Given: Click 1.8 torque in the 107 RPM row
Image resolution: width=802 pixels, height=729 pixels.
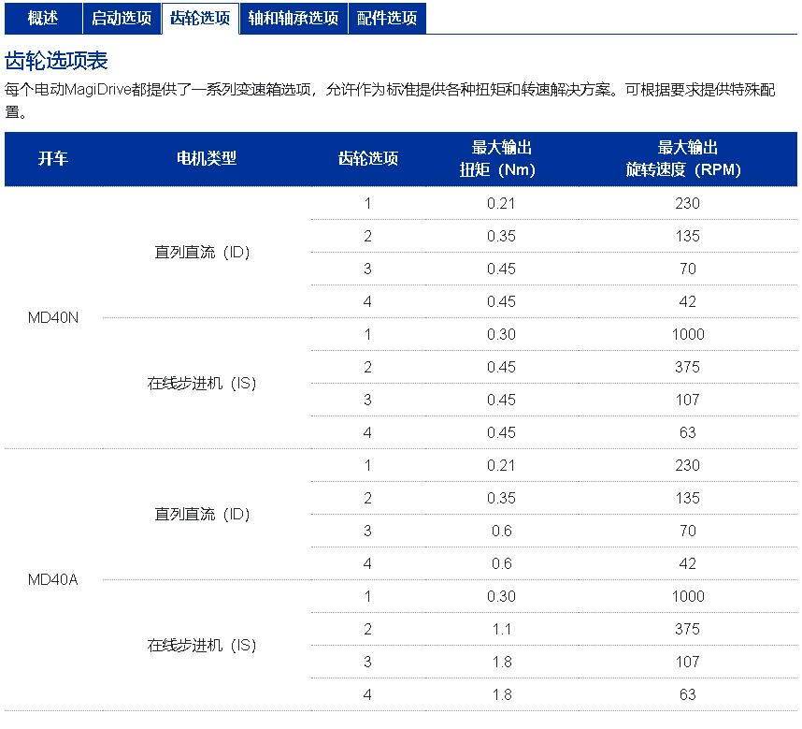Looking at the screenshot, I should point(501,662).
